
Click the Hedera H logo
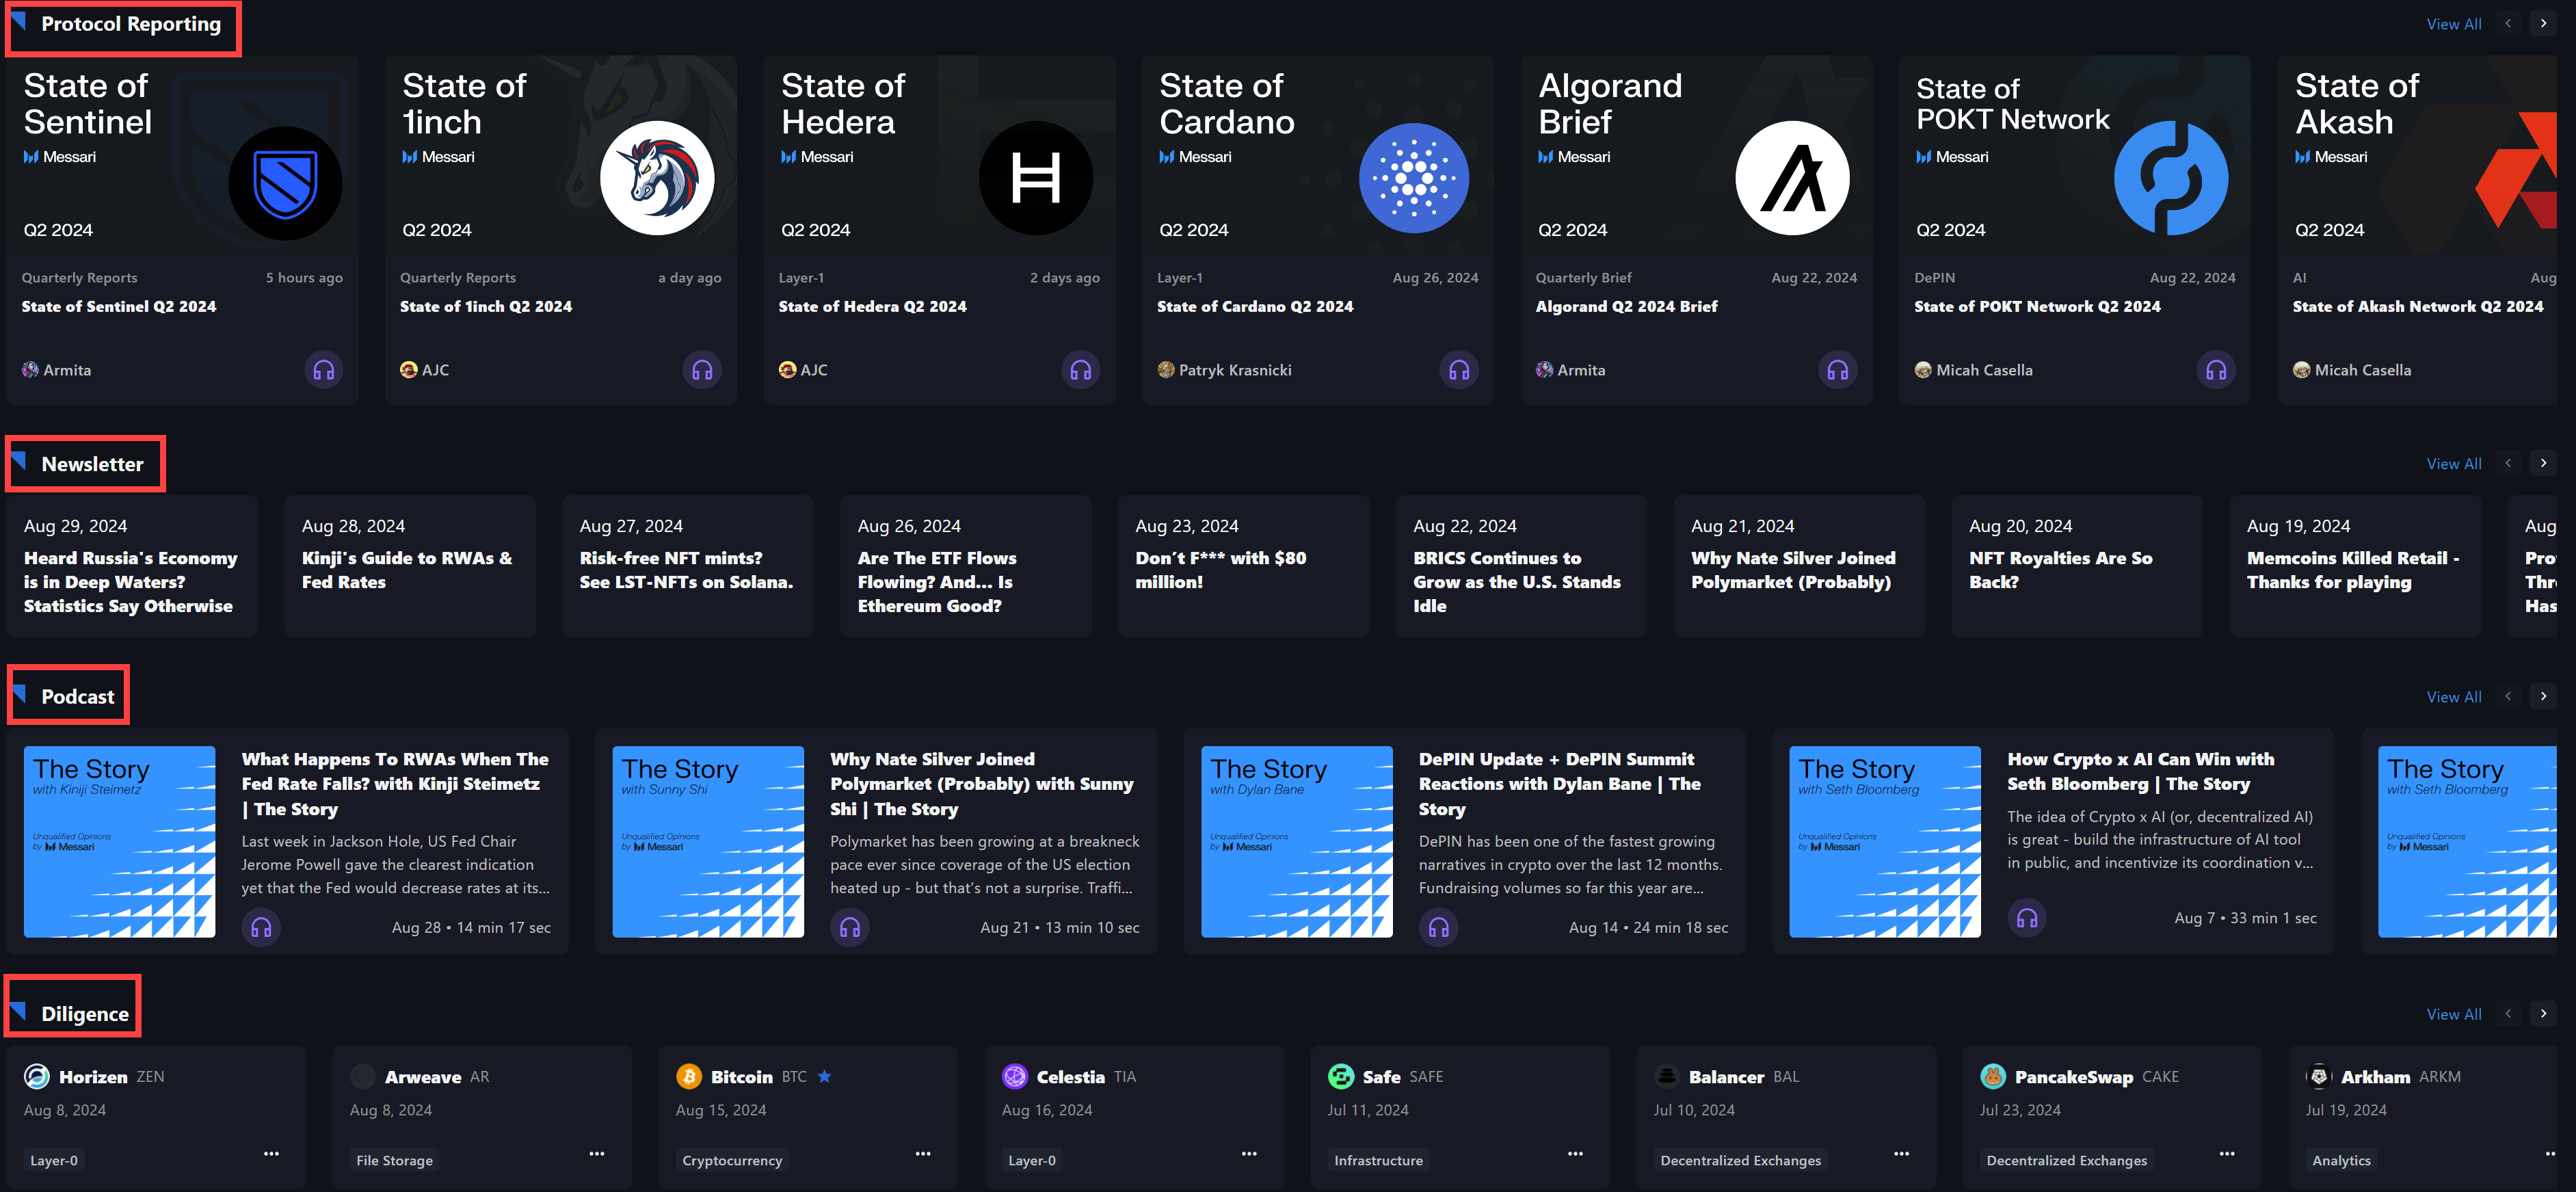pos(1036,178)
